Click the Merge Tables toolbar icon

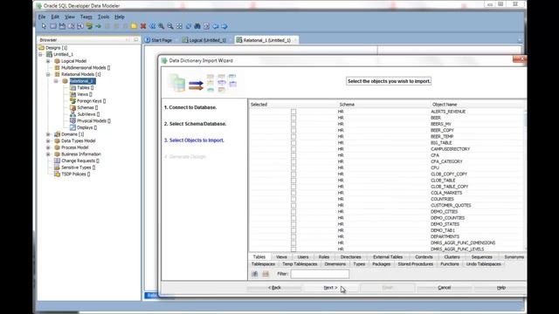[x=80, y=26]
